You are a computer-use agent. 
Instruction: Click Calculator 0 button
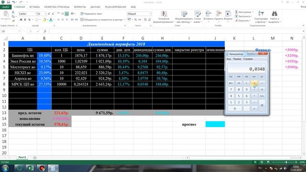(235, 108)
